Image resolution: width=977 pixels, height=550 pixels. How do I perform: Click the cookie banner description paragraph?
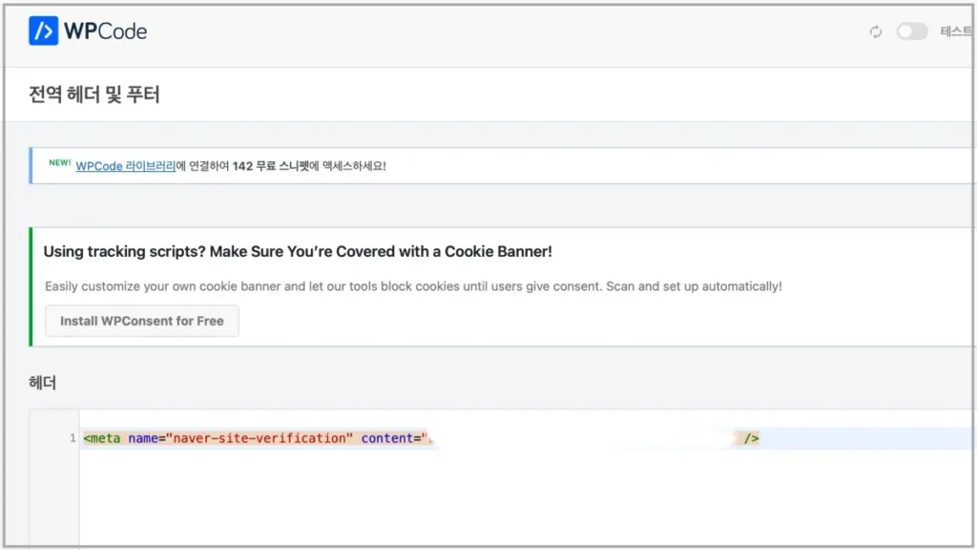[x=413, y=286]
